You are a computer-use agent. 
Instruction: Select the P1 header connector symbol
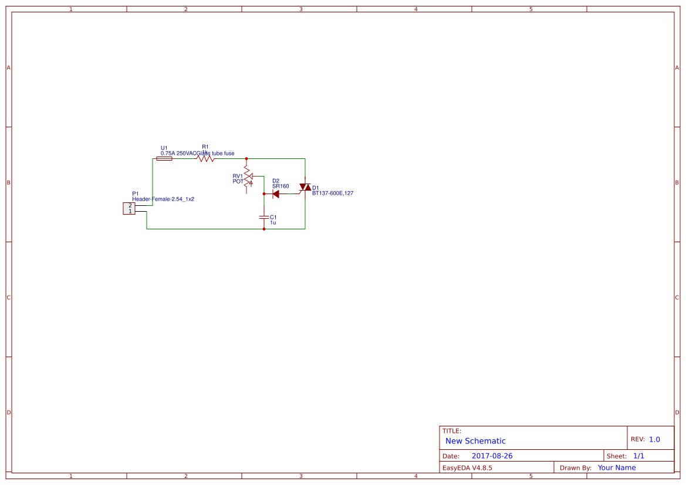(x=129, y=208)
